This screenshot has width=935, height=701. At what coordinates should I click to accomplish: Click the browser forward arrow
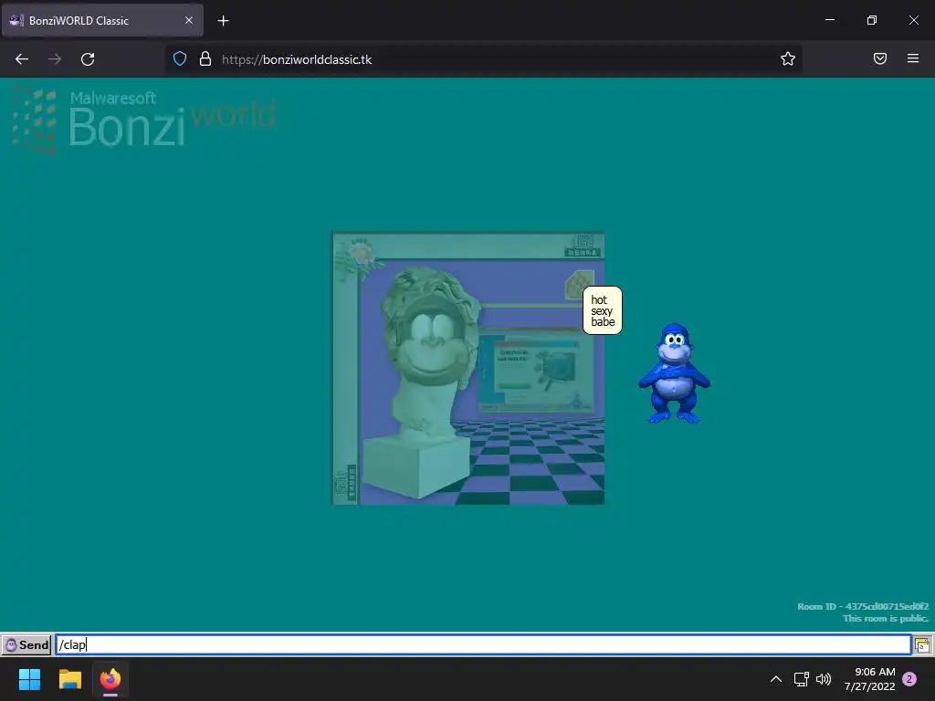(x=55, y=59)
